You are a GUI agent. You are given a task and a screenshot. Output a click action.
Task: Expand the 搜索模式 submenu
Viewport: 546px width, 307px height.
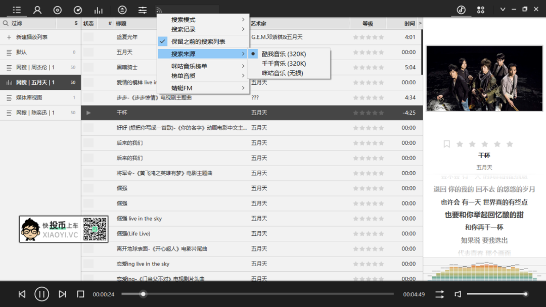[x=203, y=20]
